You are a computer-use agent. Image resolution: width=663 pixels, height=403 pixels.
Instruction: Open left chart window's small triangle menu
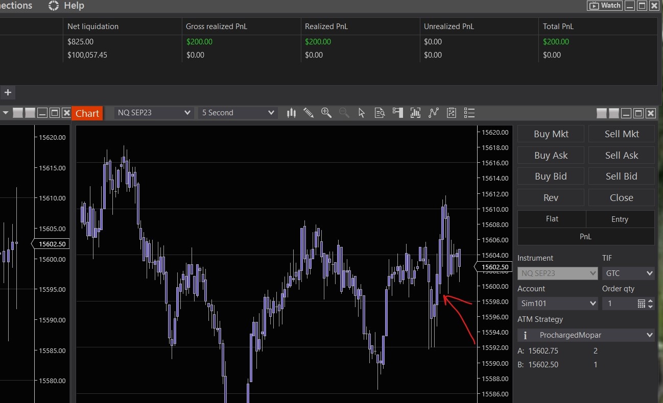click(6, 113)
